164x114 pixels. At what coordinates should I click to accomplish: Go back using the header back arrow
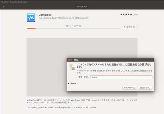(x=3, y=7)
